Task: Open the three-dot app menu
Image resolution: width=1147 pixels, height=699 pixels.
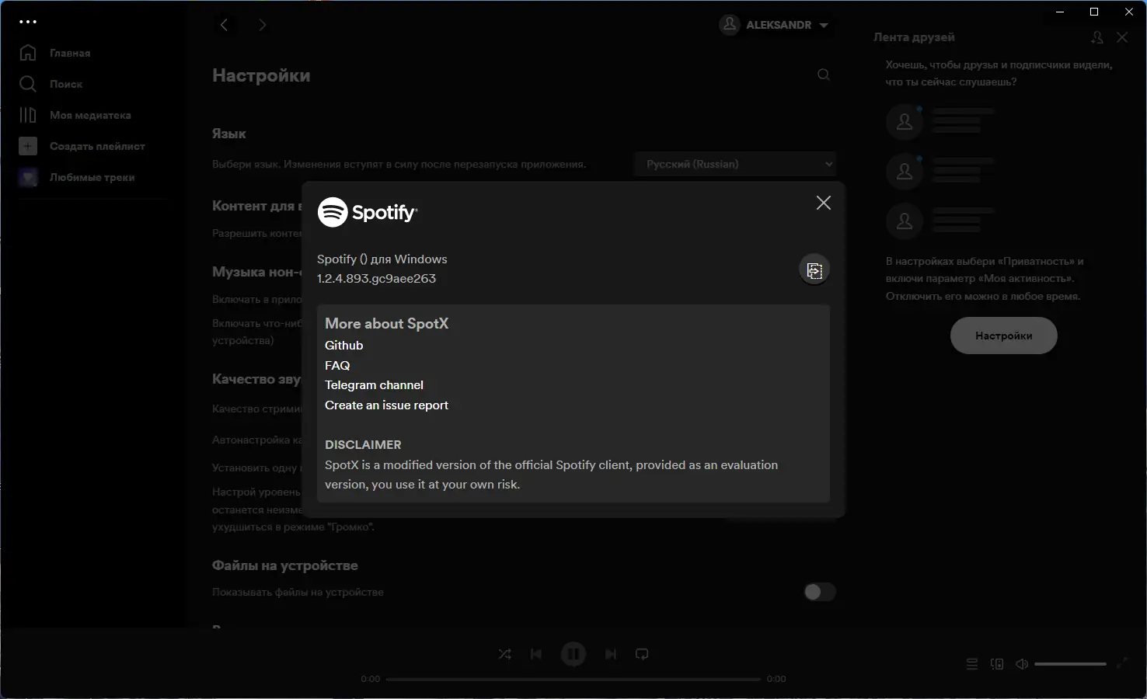Action: click(28, 22)
